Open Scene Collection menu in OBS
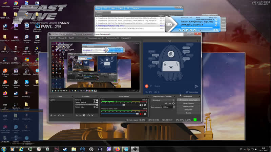 click(x=96, y=38)
